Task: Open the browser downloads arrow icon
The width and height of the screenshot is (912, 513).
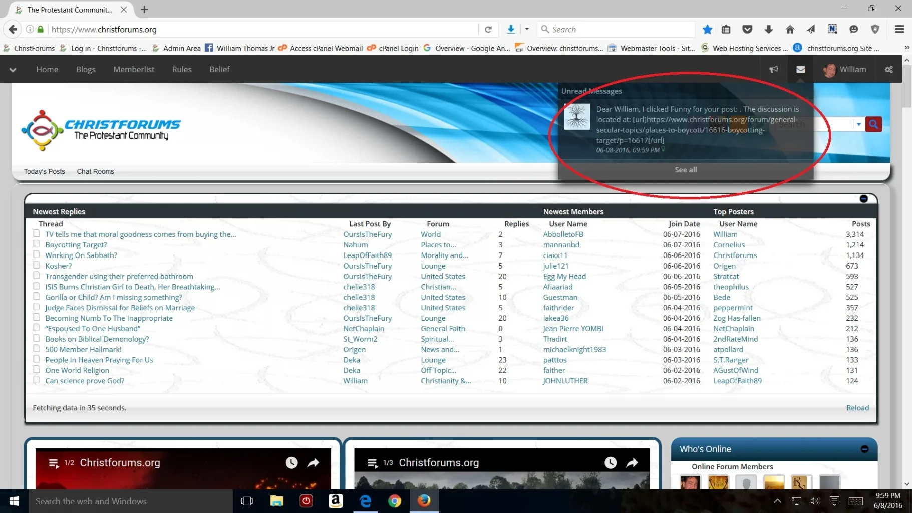Action: pos(769,29)
